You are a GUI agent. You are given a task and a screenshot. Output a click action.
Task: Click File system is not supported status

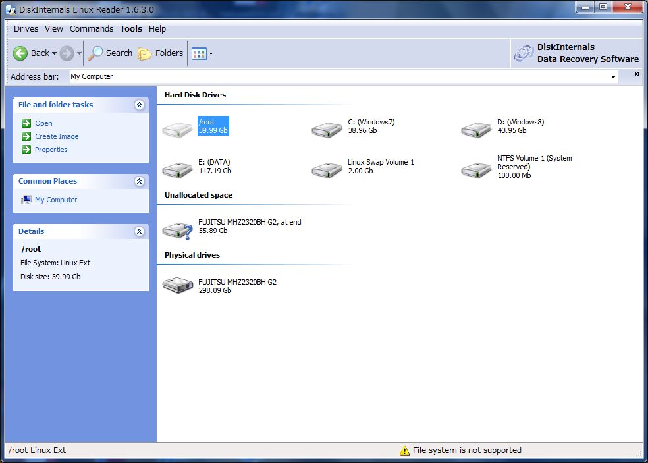tap(467, 450)
